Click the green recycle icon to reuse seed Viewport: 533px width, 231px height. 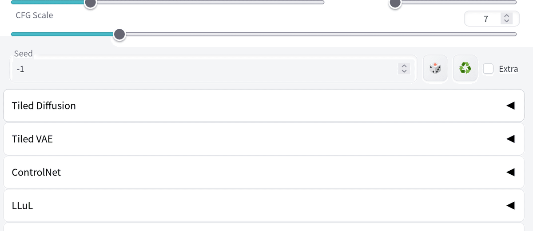pyautogui.click(x=465, y=69)
